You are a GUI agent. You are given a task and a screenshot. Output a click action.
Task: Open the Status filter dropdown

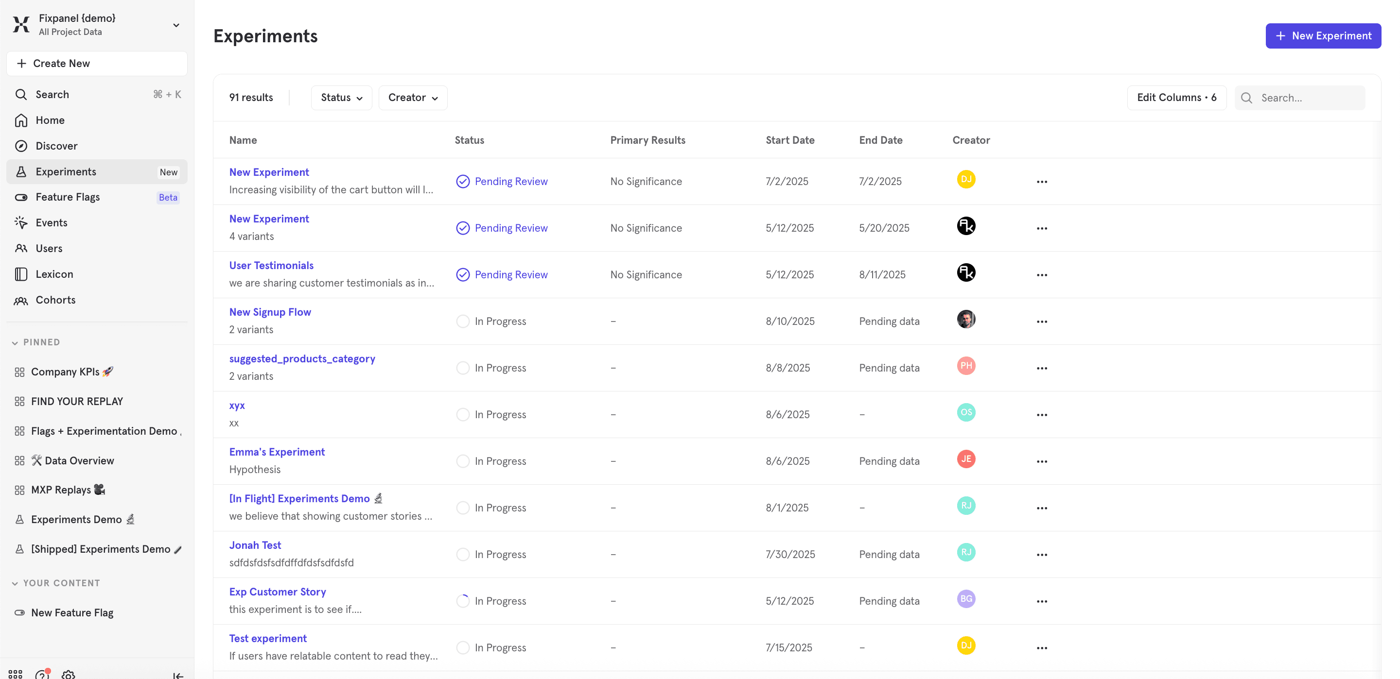341,98
